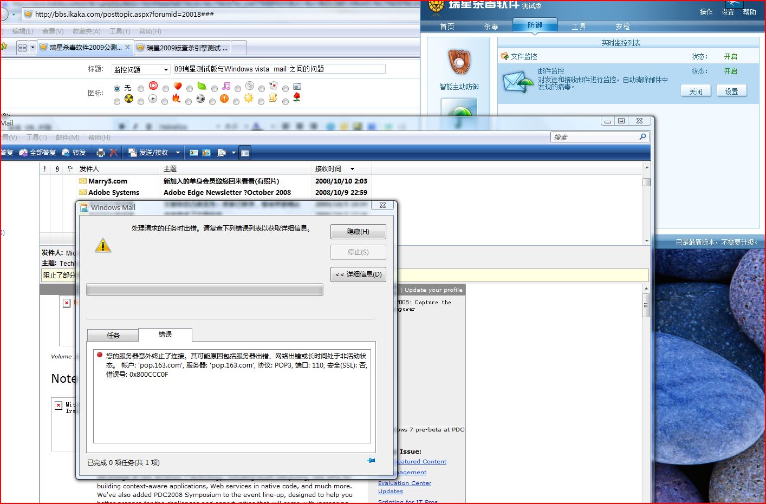
Task: Open the 收藏夹(A) menu in the browser
Action: pos(86,31)
